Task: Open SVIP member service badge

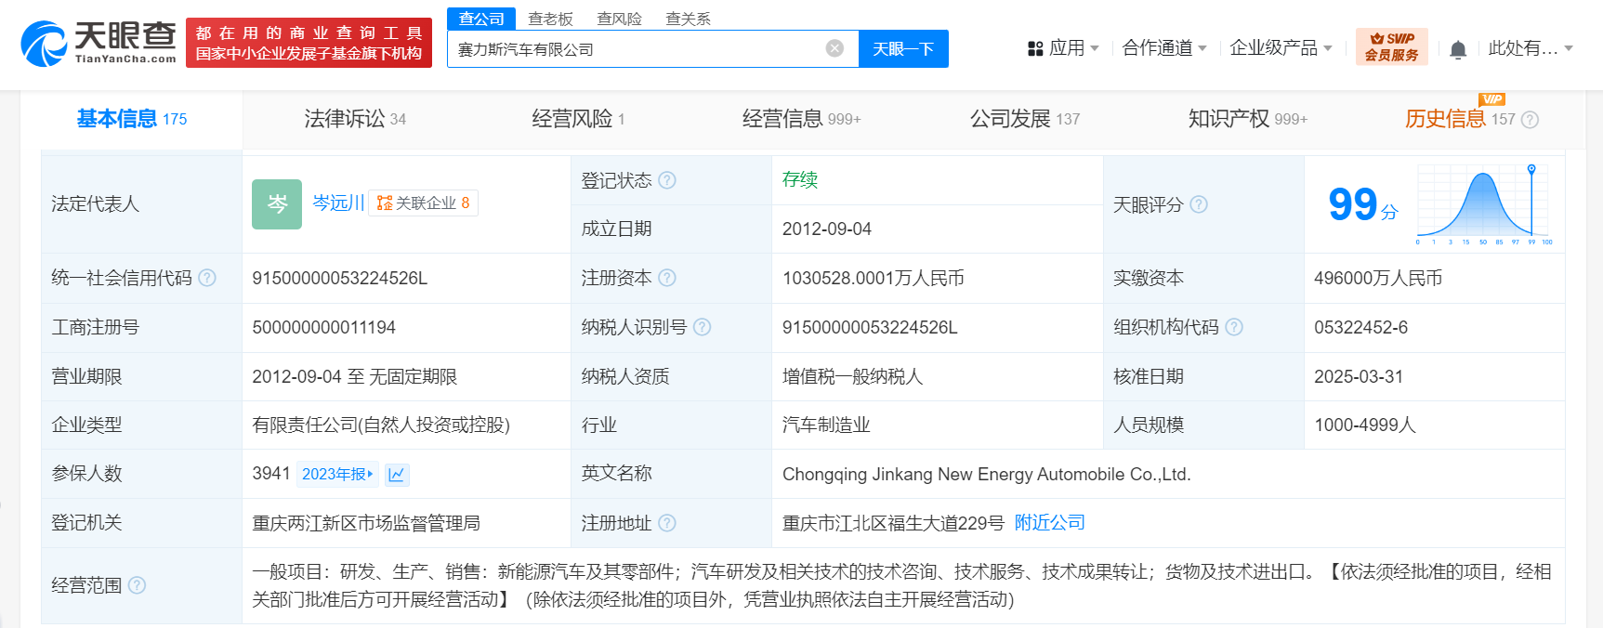Action: coord(1391,46)
